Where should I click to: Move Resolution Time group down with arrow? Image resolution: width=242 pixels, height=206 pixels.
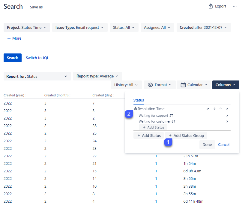coord(214,109)
